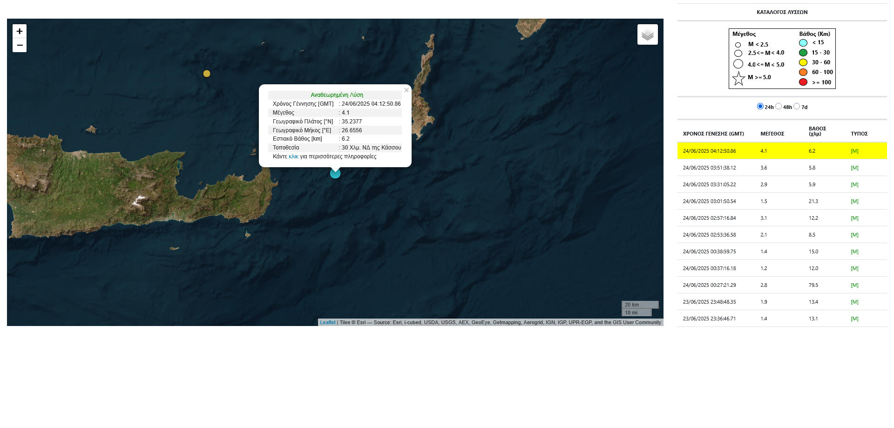Close the earthquake info popup

tap(406, 90)
